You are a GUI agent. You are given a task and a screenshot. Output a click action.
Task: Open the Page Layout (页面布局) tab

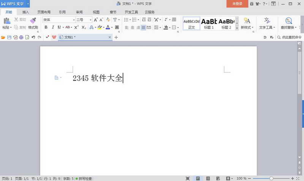pos(44,12)
